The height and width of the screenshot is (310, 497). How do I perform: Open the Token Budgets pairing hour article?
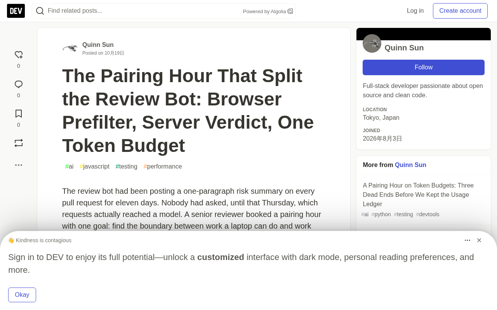[x=418, y=195]
